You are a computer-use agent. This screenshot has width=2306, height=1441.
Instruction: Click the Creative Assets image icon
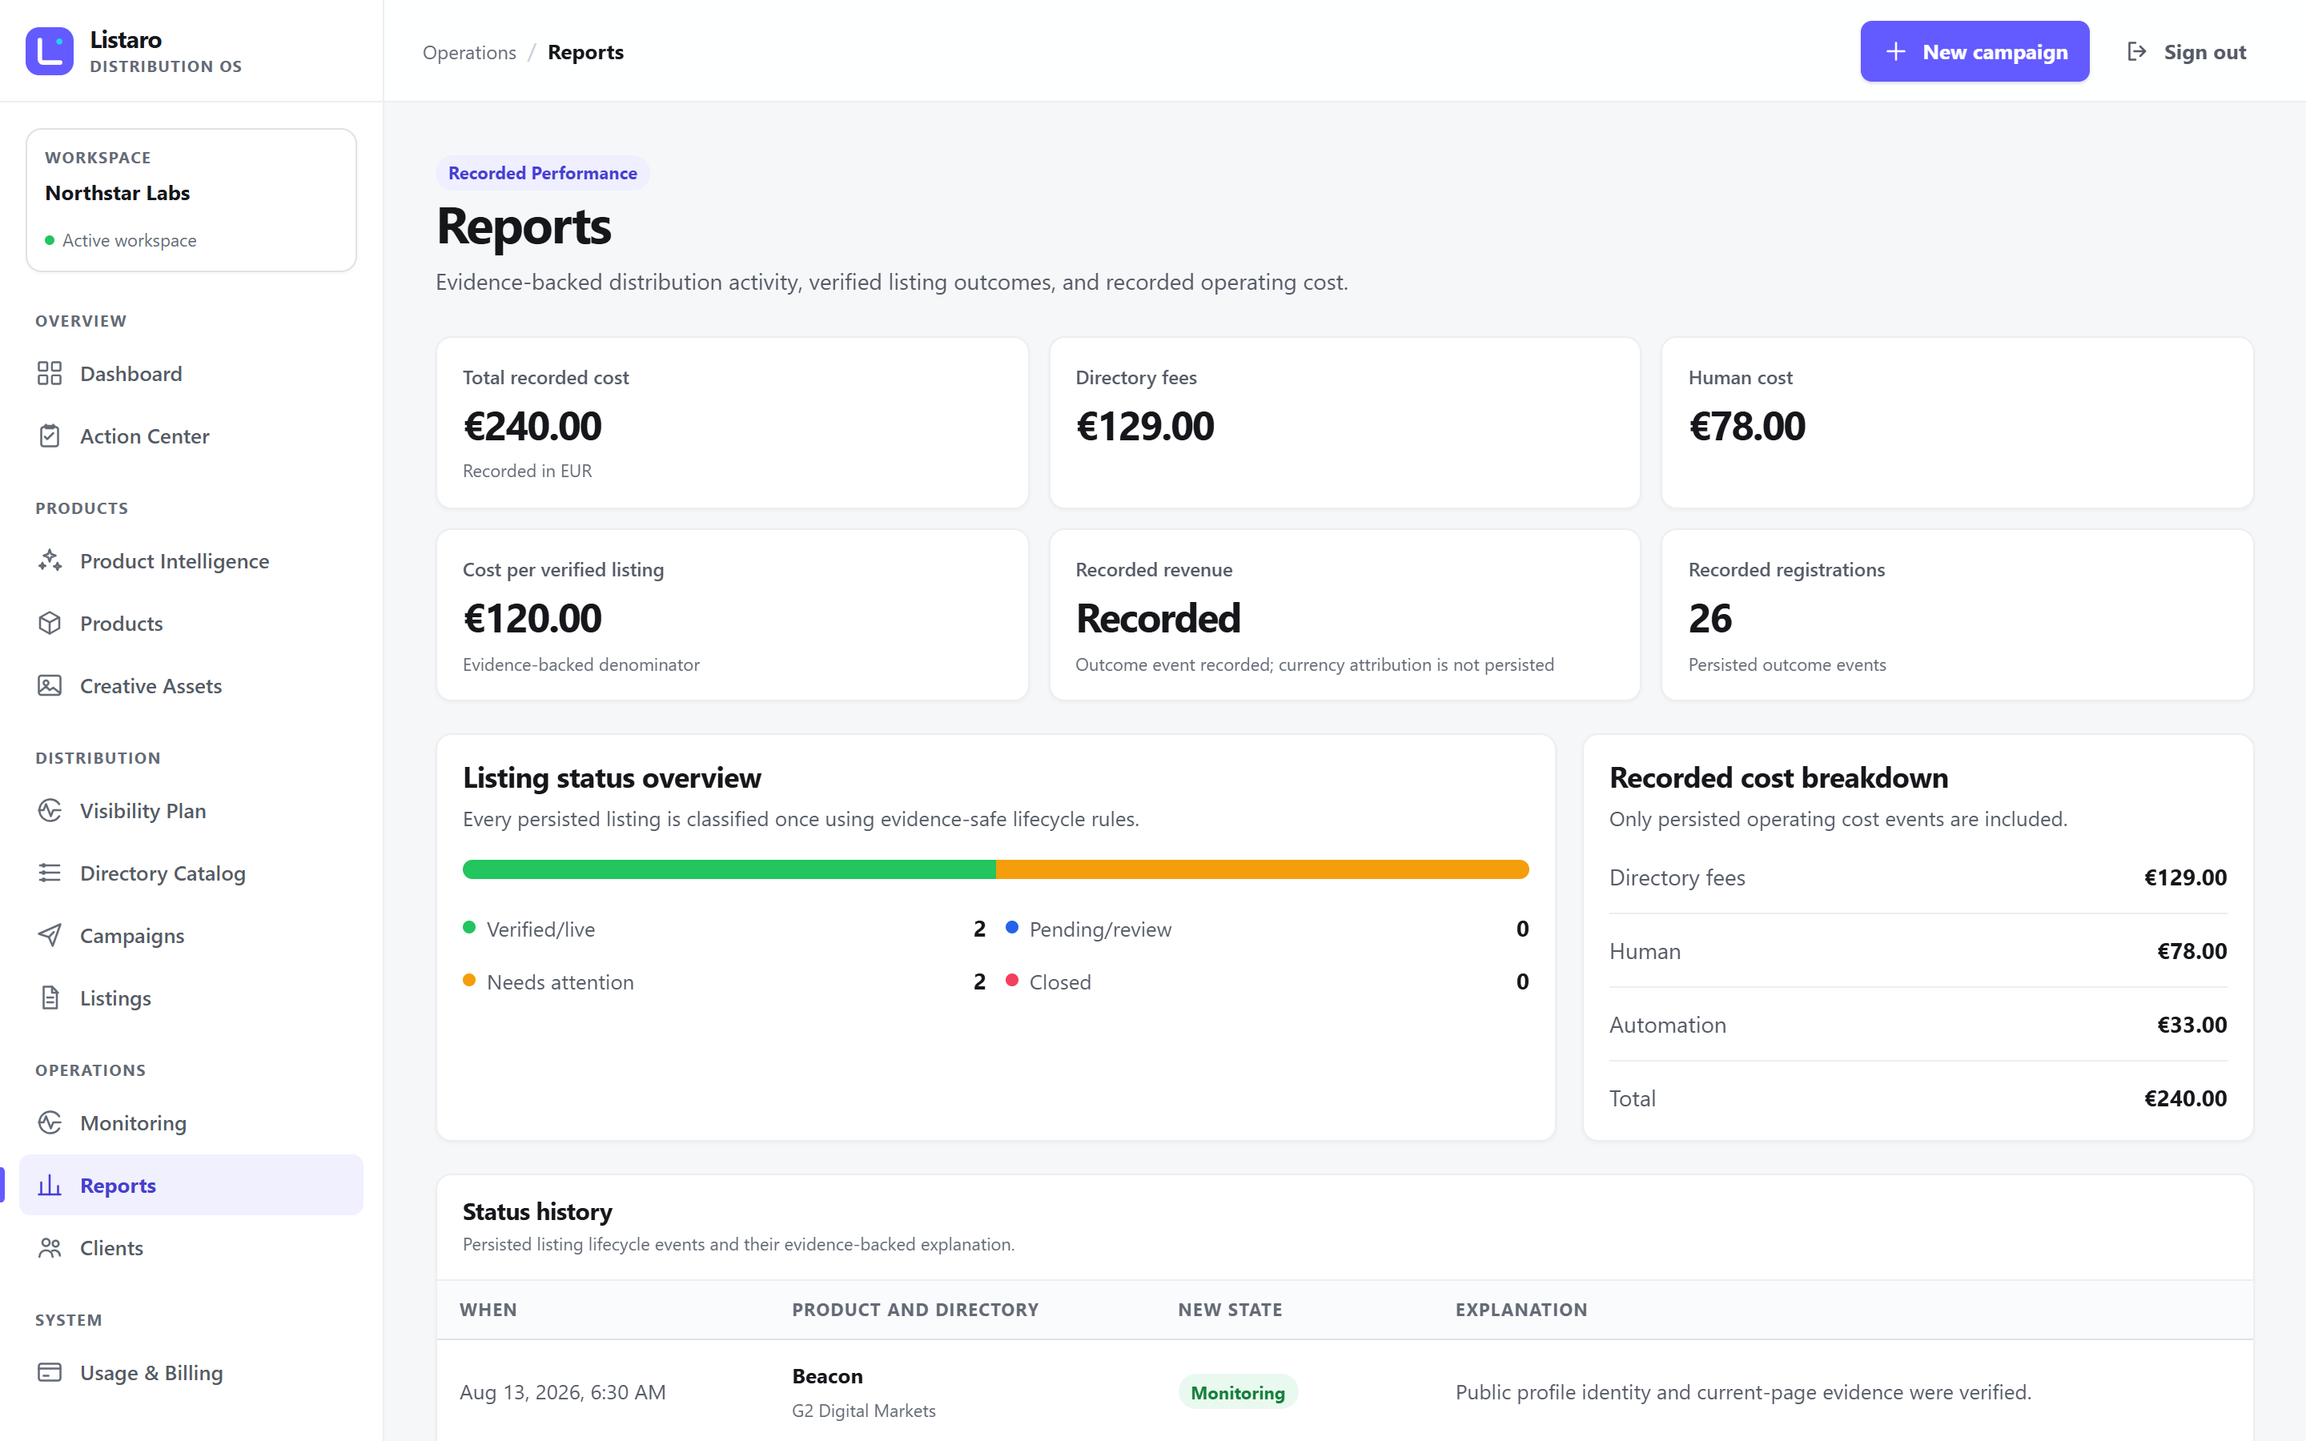pos(50,685)
